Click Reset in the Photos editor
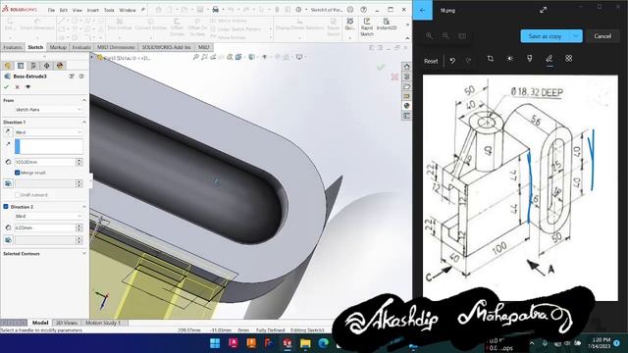 [431, 61]
